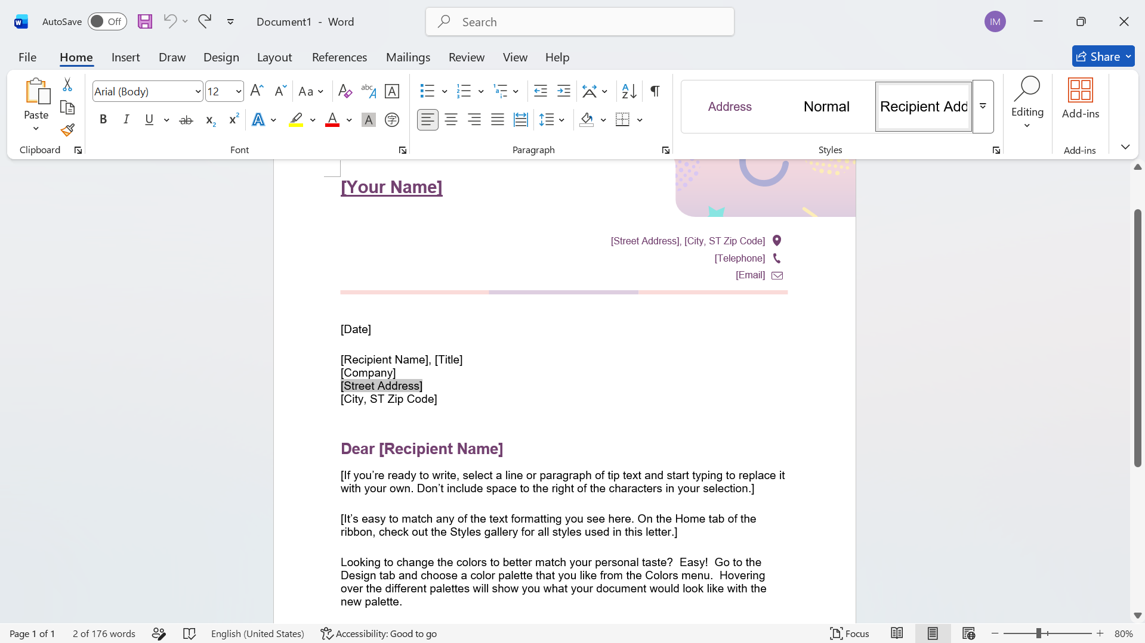
Task: Toggle Underline formatting
Action: 149,120
